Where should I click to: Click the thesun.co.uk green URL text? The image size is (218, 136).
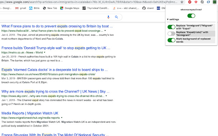point(48,74)
